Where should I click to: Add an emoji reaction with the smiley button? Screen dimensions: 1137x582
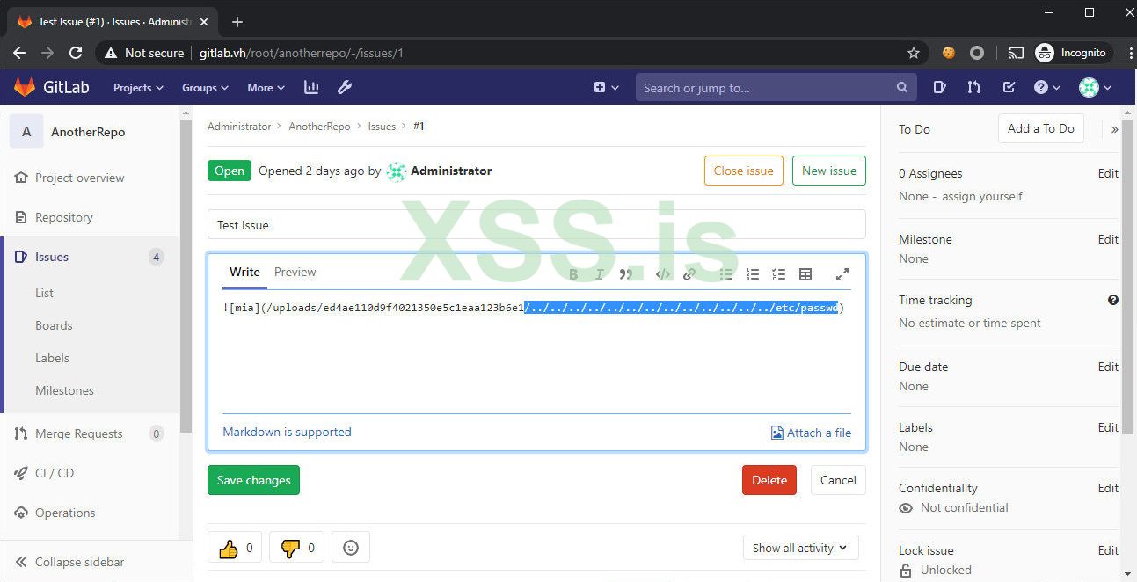(x=350, y=548)
